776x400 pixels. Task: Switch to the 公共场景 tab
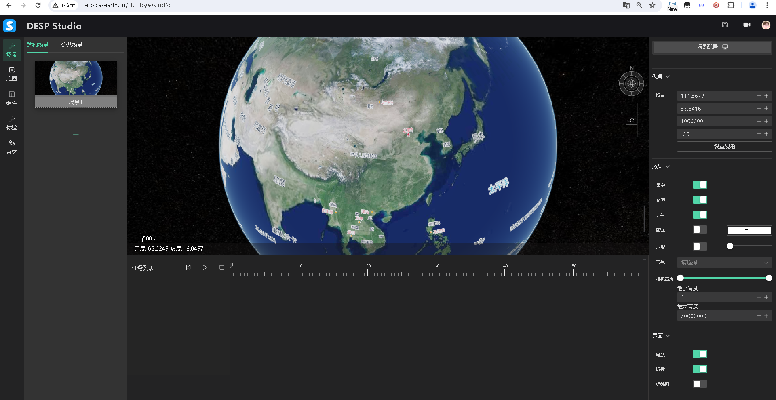pos(72,44)
